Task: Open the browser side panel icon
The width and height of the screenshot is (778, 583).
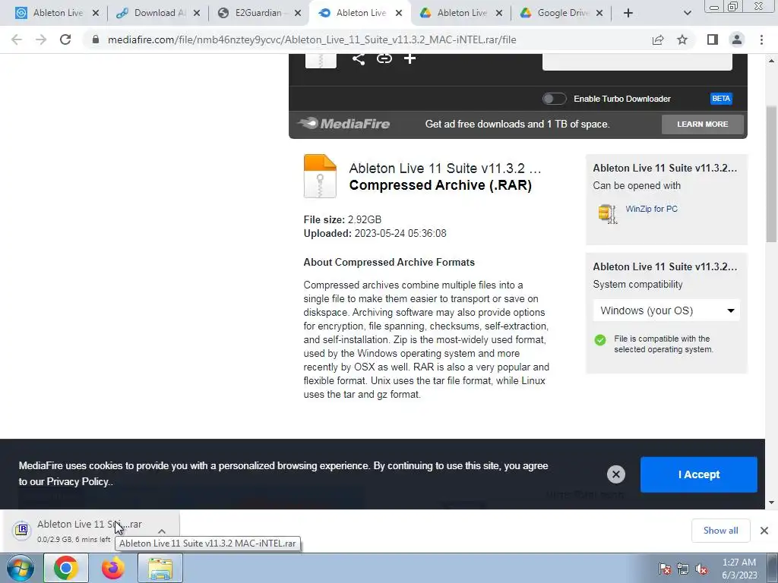Action: click(x=713, y=39)
